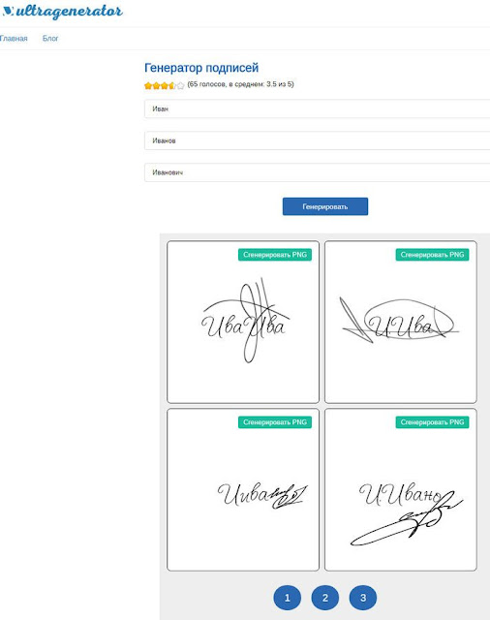This screenshot has width=490, height=620.
Task: Generate PNG for bottom-right signature
Action: 432,422
